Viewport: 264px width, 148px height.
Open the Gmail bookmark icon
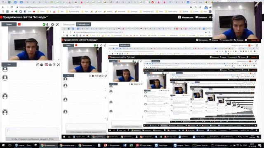click(x=12, y=12)
